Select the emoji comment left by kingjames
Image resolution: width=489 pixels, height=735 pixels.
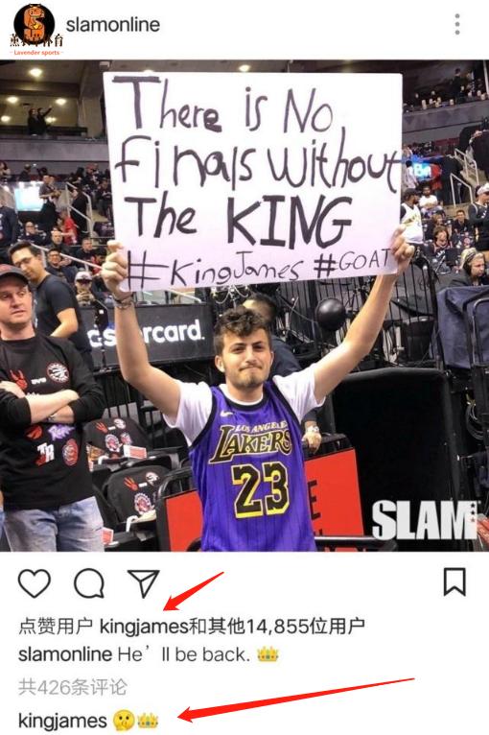point(135,721)
